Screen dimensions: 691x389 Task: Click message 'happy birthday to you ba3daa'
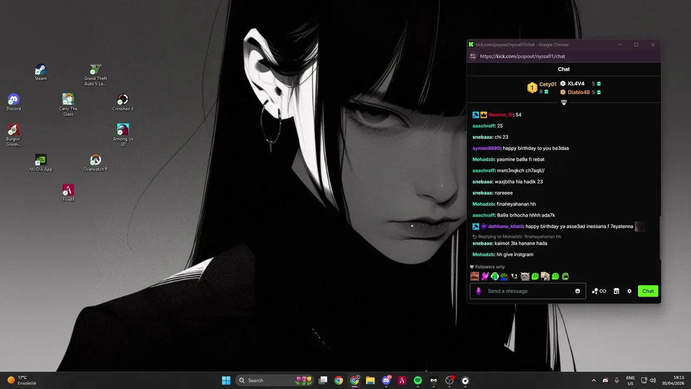tap(536, 148)
